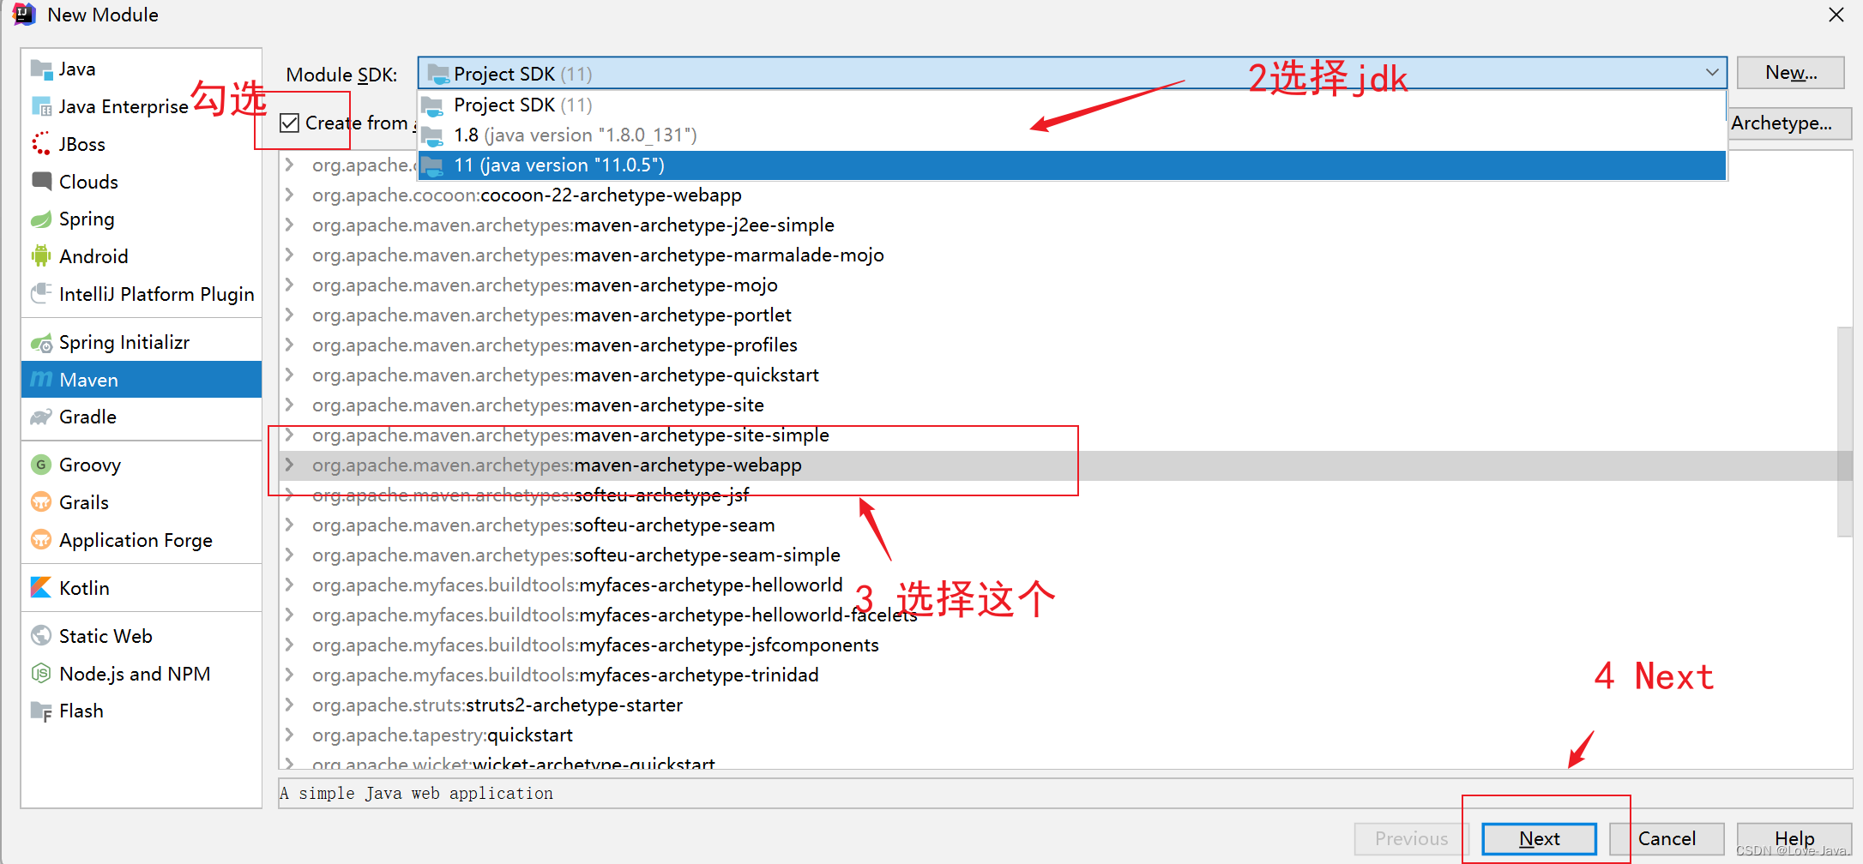Expand maven-archetype-site-simple chevron

290,435
